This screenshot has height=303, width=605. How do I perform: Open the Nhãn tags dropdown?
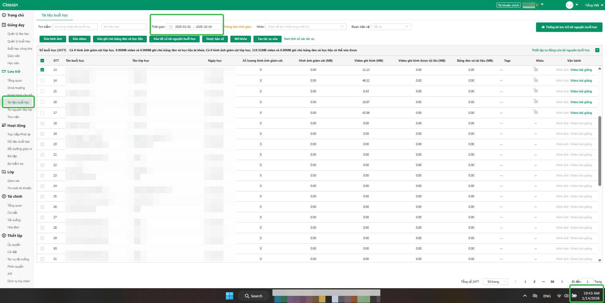(306, 27)
